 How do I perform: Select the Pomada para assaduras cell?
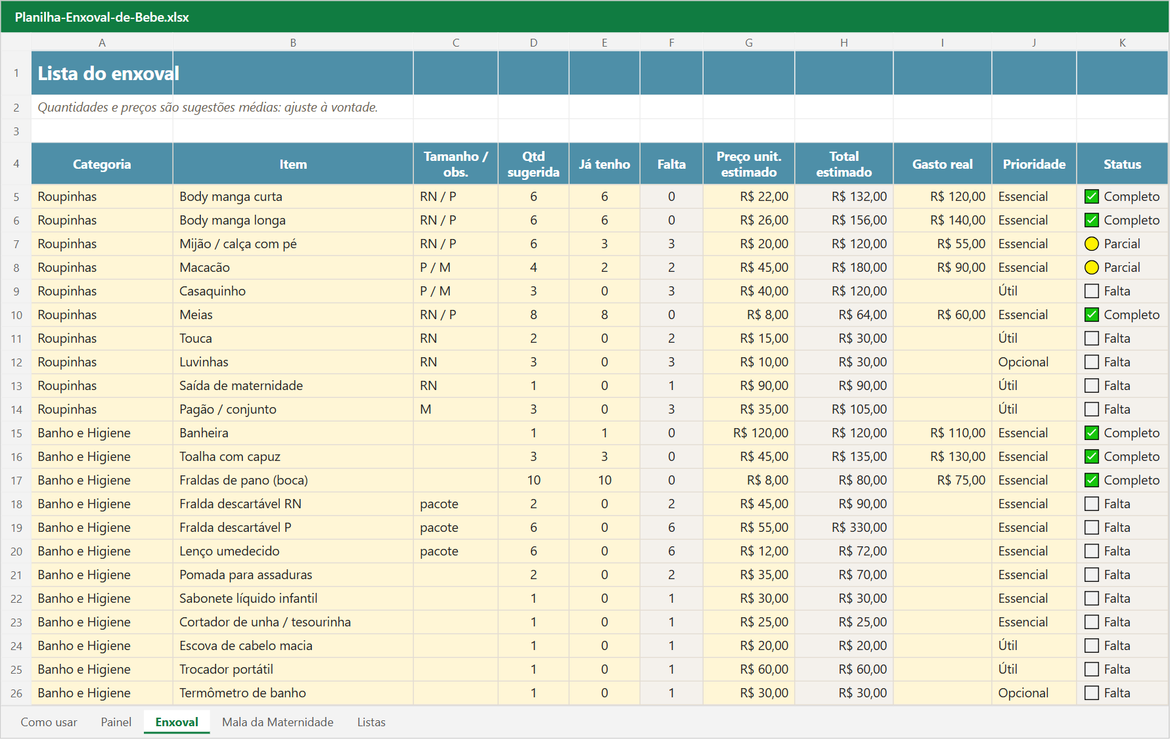293,575
